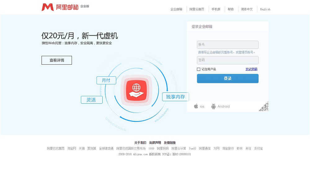Screen dimensions: 310x185
Task: Click the 灵活 tag
Action: coord(91,100)
